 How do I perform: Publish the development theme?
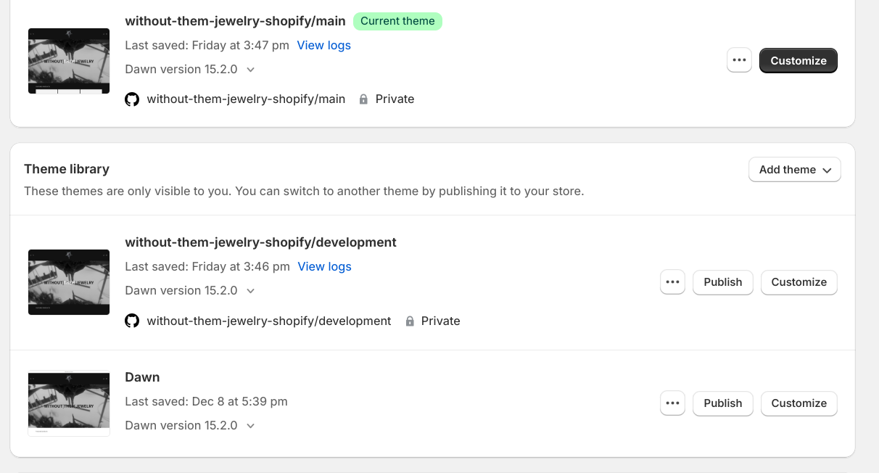(722, 282)
